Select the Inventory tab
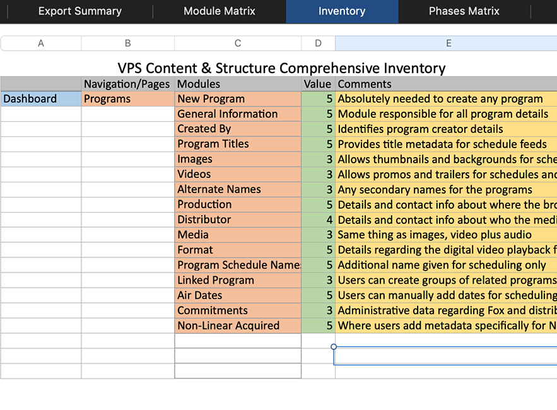557x410 pixels. pyautogui.click(x=341, y=11)
